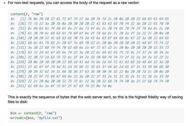Image resolution: width=192 pixels, height=126 pixels.
Task: Click the [101] index in hex output
Action: pos(21,38)
